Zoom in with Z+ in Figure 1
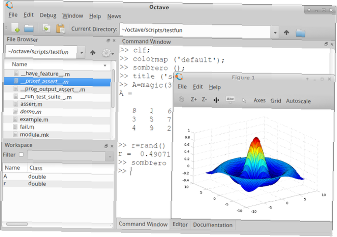 (194, 99)
